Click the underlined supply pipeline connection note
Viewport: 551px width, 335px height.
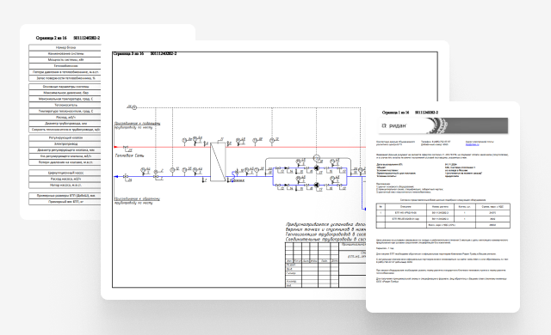[x=137, y=124]
